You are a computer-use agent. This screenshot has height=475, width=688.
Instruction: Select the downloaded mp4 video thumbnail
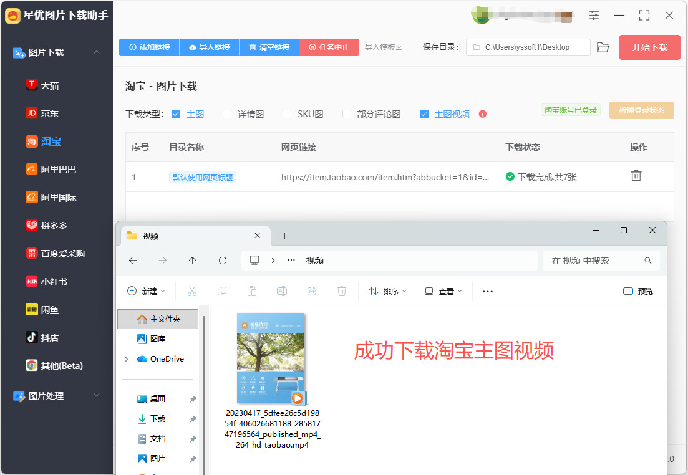[272, 359]
